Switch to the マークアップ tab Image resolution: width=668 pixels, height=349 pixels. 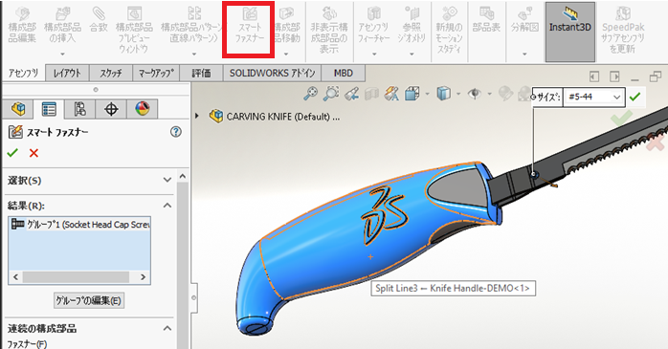[x=156, y=73]
